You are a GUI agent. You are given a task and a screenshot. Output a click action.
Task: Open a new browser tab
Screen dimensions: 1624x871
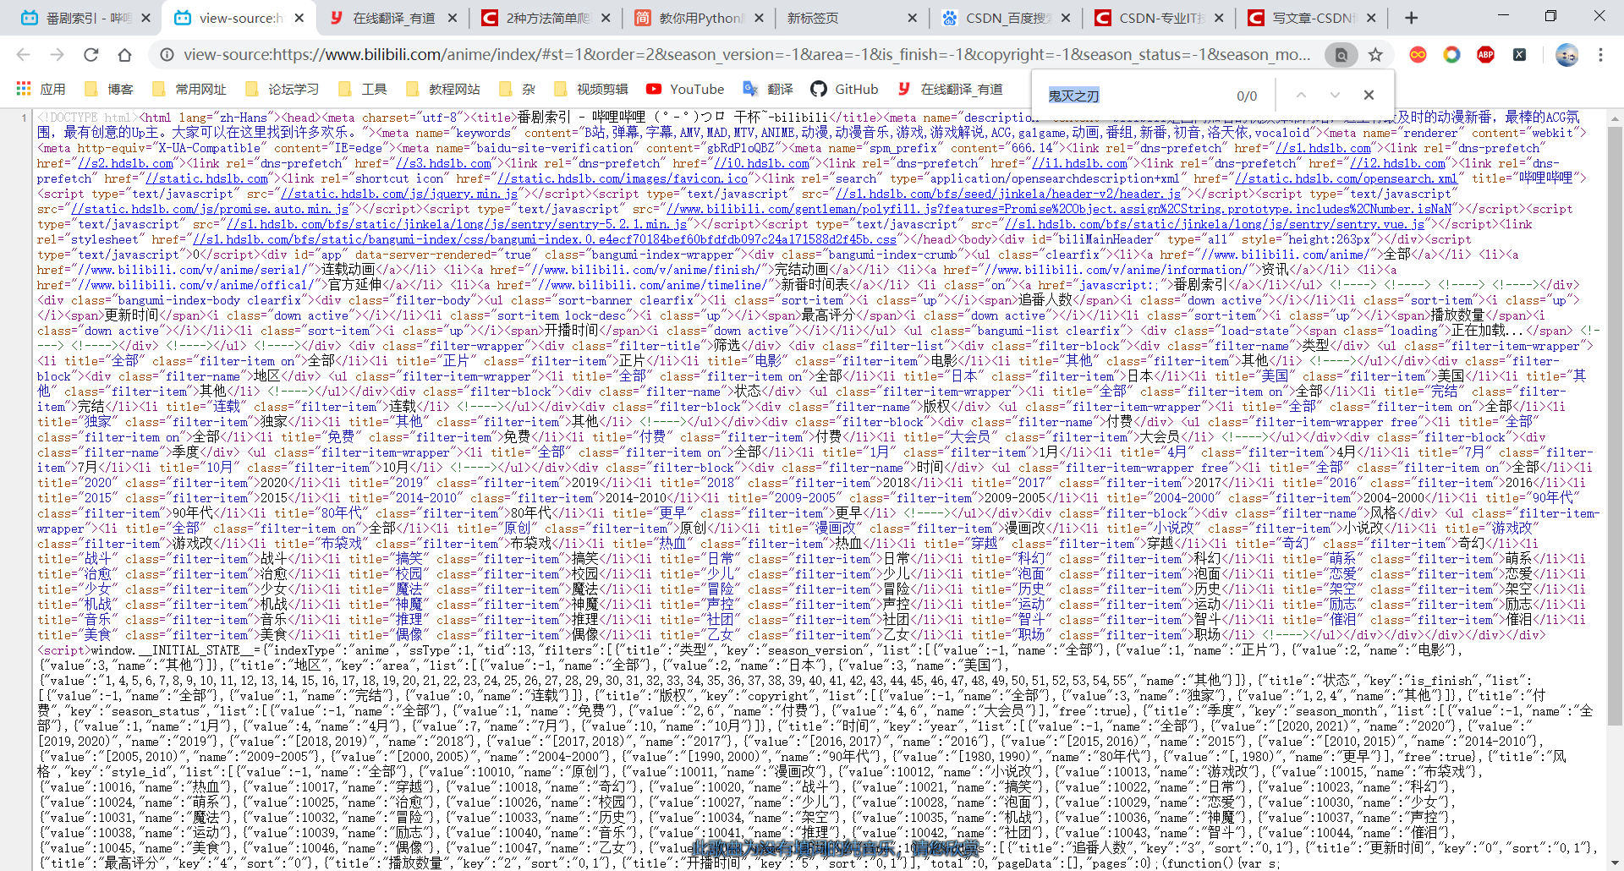[x=1411, y=18]
